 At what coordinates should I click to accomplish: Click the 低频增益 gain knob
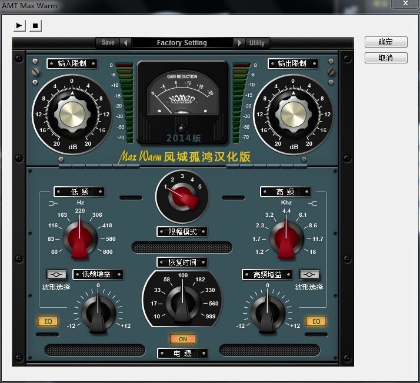click(98, 313)
